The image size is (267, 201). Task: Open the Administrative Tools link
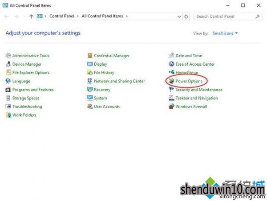click(x=31, y=55)
